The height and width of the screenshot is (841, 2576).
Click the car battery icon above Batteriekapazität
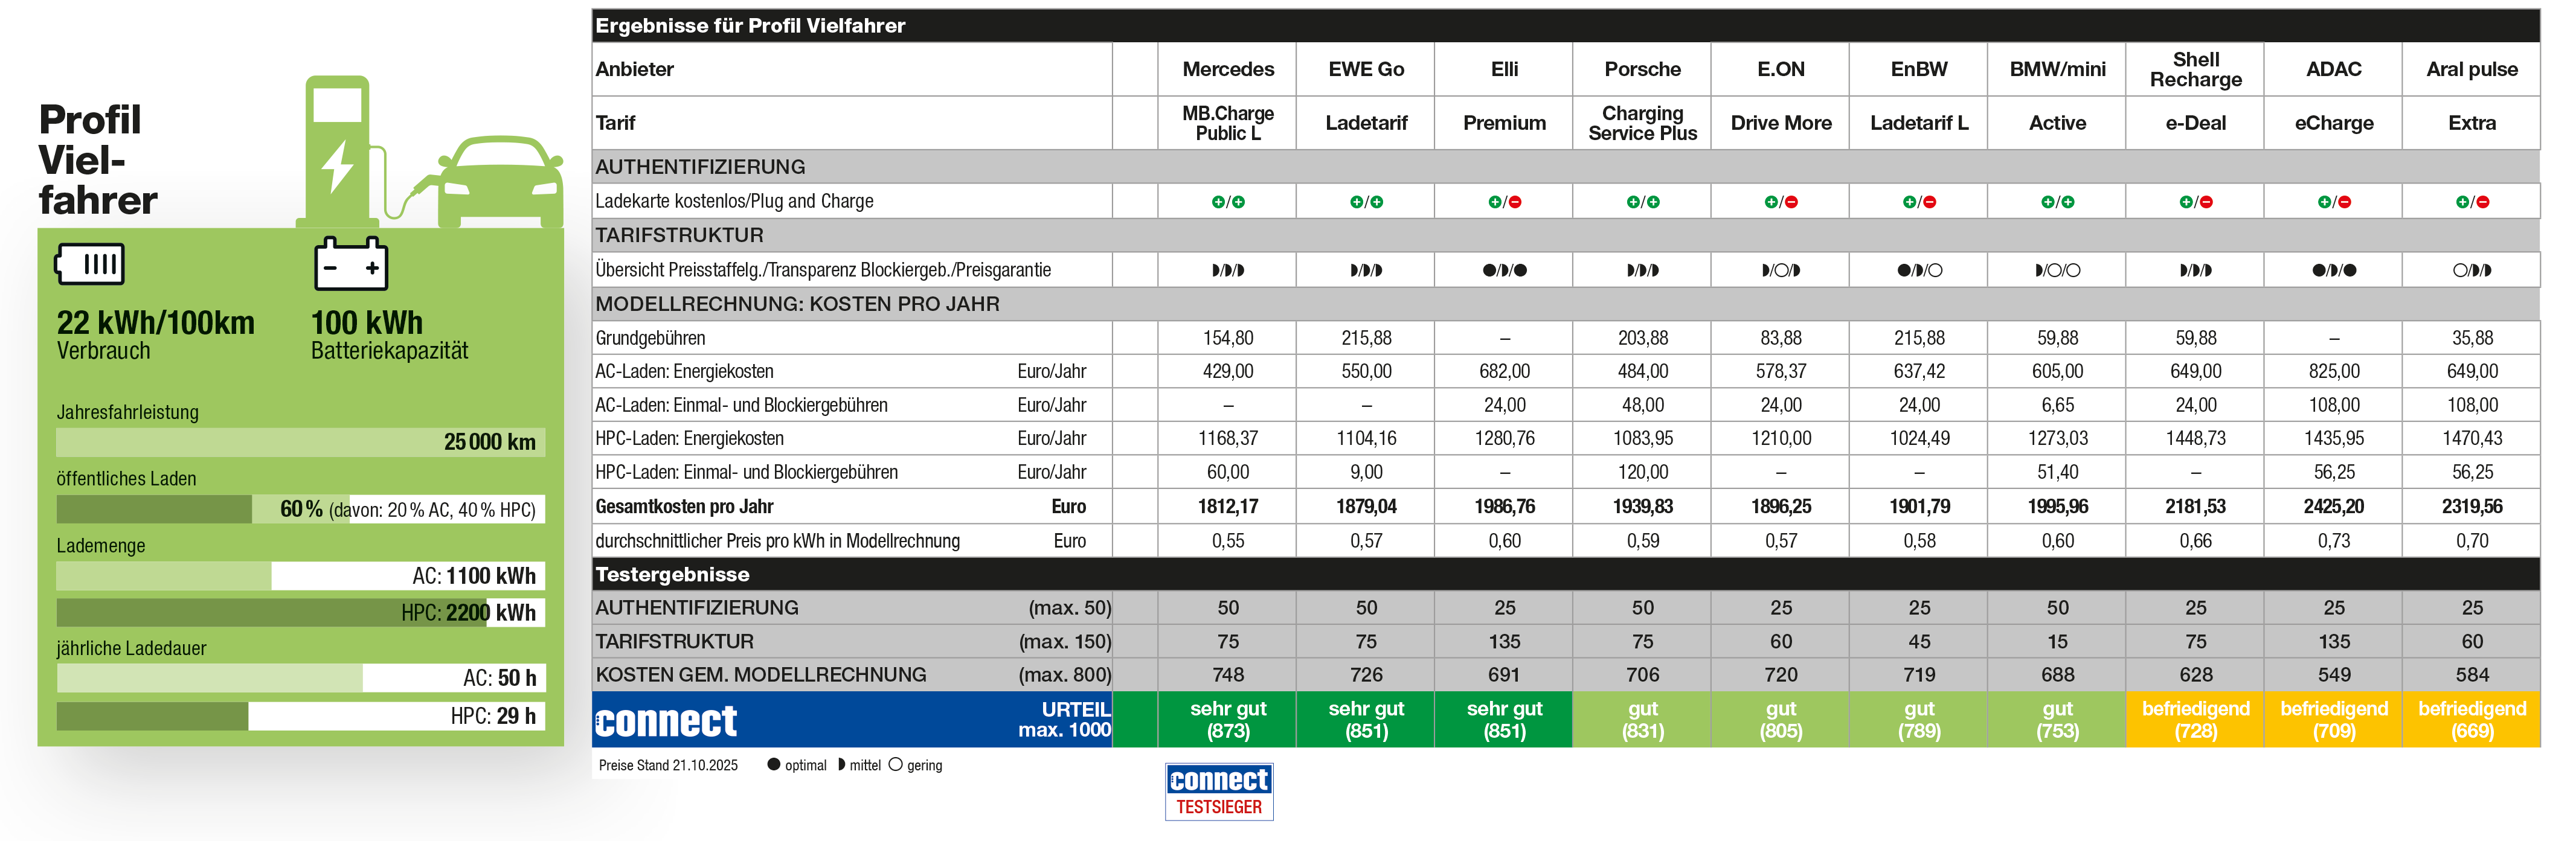pyautogui.click(x=350, y=265)
